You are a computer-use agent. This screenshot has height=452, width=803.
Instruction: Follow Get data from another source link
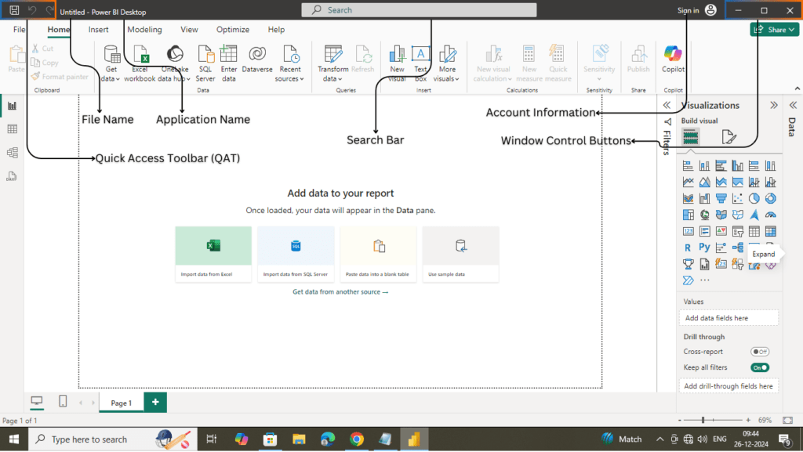(340, 292)
